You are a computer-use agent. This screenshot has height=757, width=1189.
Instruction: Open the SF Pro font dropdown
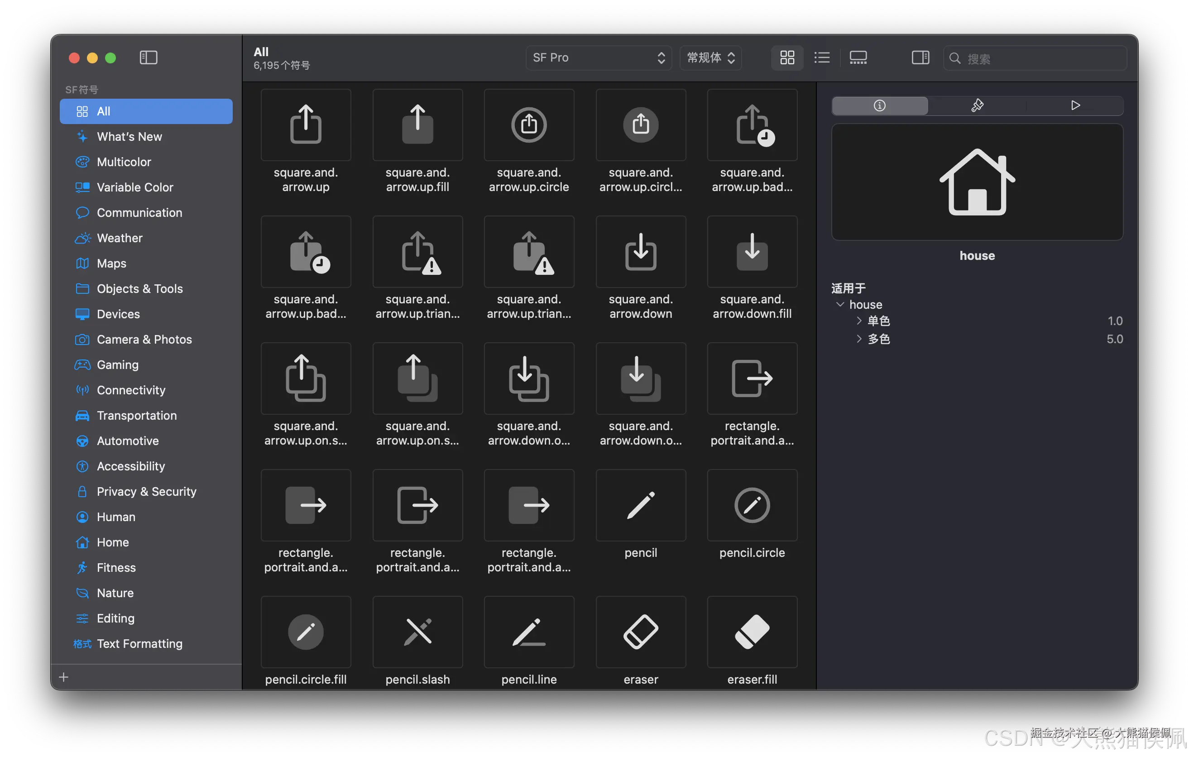click(x=598, y=58)
